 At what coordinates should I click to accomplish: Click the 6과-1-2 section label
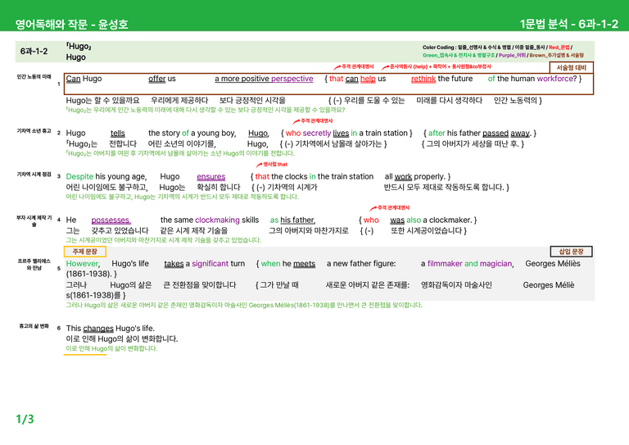pos(34,52)
